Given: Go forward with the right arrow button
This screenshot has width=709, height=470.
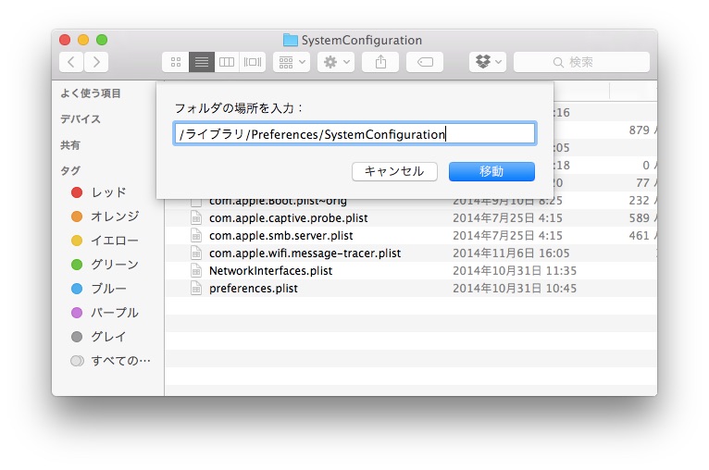Looking at the screenshot, I should (x=96, y=62).
